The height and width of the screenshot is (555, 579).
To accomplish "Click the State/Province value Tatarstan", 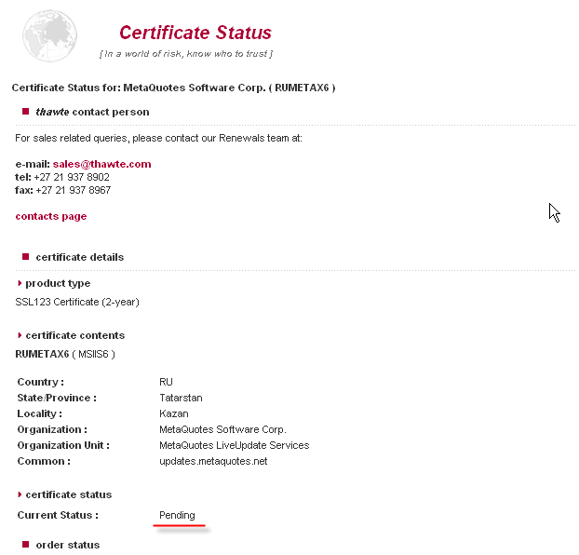I will click(181, 398).
